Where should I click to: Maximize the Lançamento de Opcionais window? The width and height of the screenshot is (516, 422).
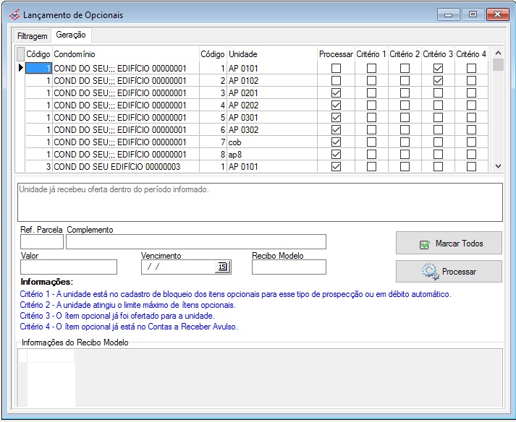473,14
